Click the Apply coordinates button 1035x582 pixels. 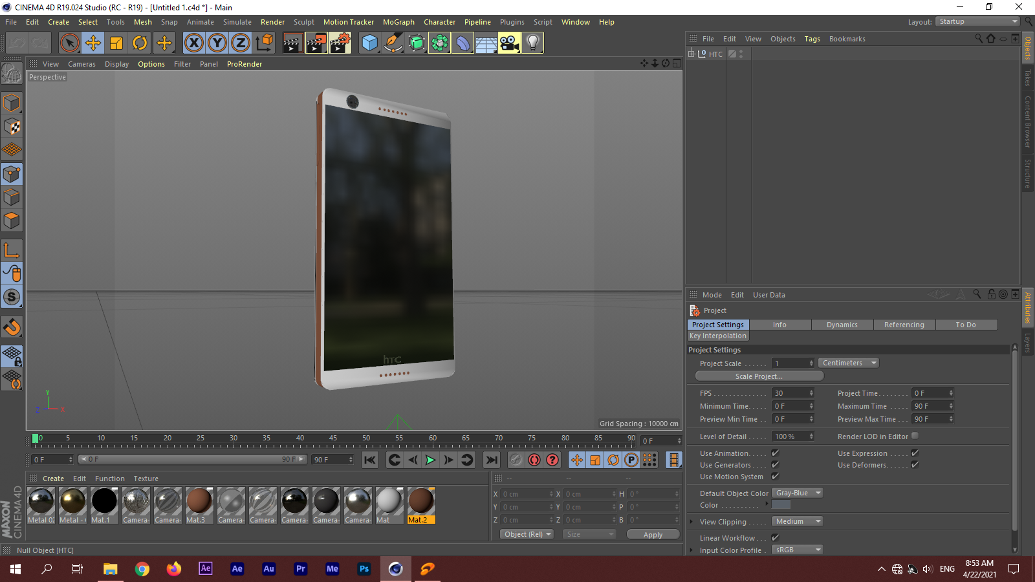click(653, 535)
